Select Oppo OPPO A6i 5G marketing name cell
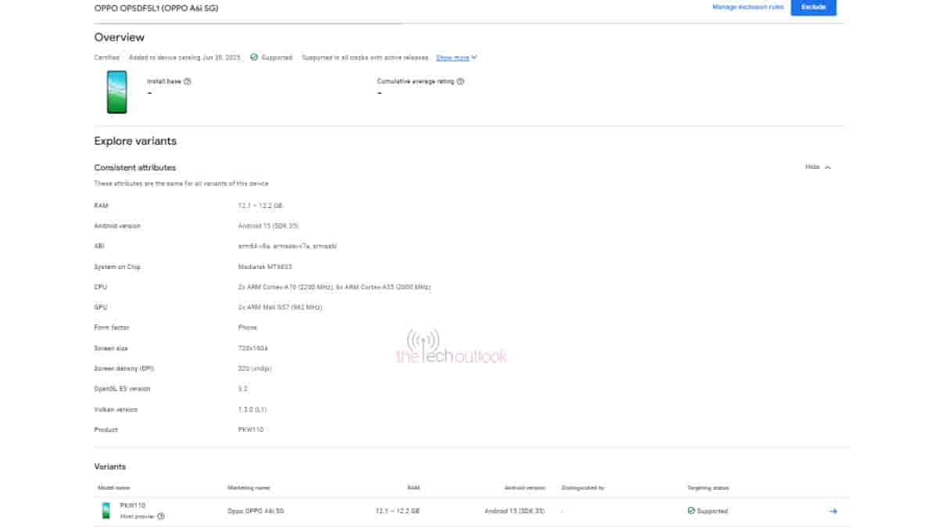The width and height of the screenshot is (938, 528). [256, 511]
